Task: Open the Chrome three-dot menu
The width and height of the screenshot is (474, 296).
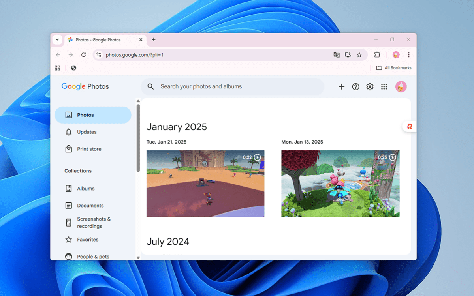Action: tap(409, 55)
